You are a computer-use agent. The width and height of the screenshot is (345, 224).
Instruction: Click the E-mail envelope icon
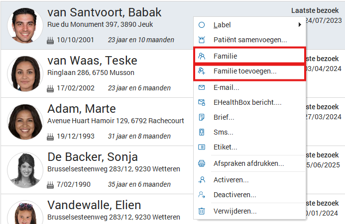tap(202, 88)
